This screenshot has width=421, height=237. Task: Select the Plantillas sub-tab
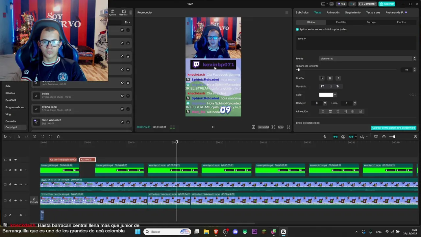pos(341,22)
